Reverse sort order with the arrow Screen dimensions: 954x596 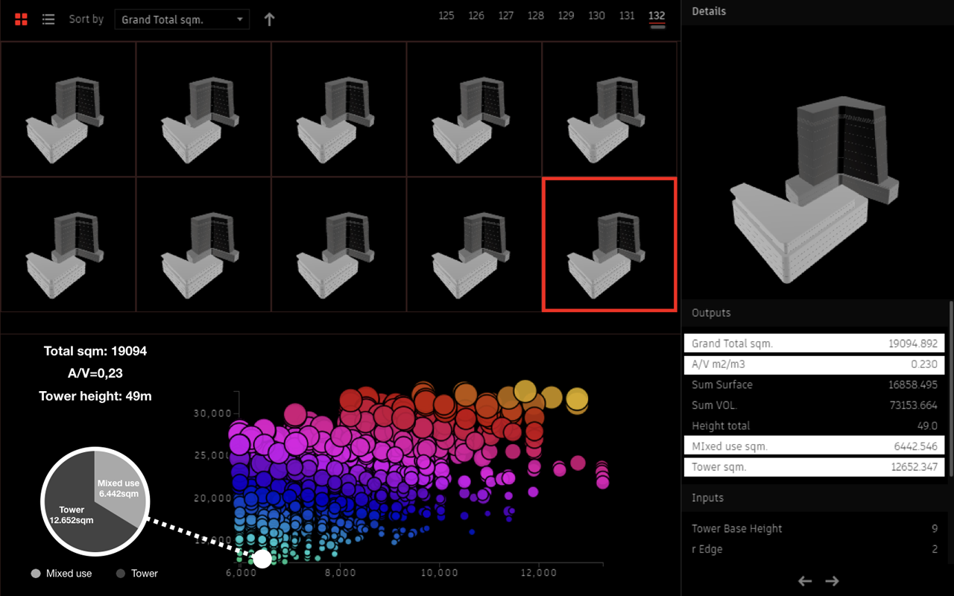click(269, 19)
